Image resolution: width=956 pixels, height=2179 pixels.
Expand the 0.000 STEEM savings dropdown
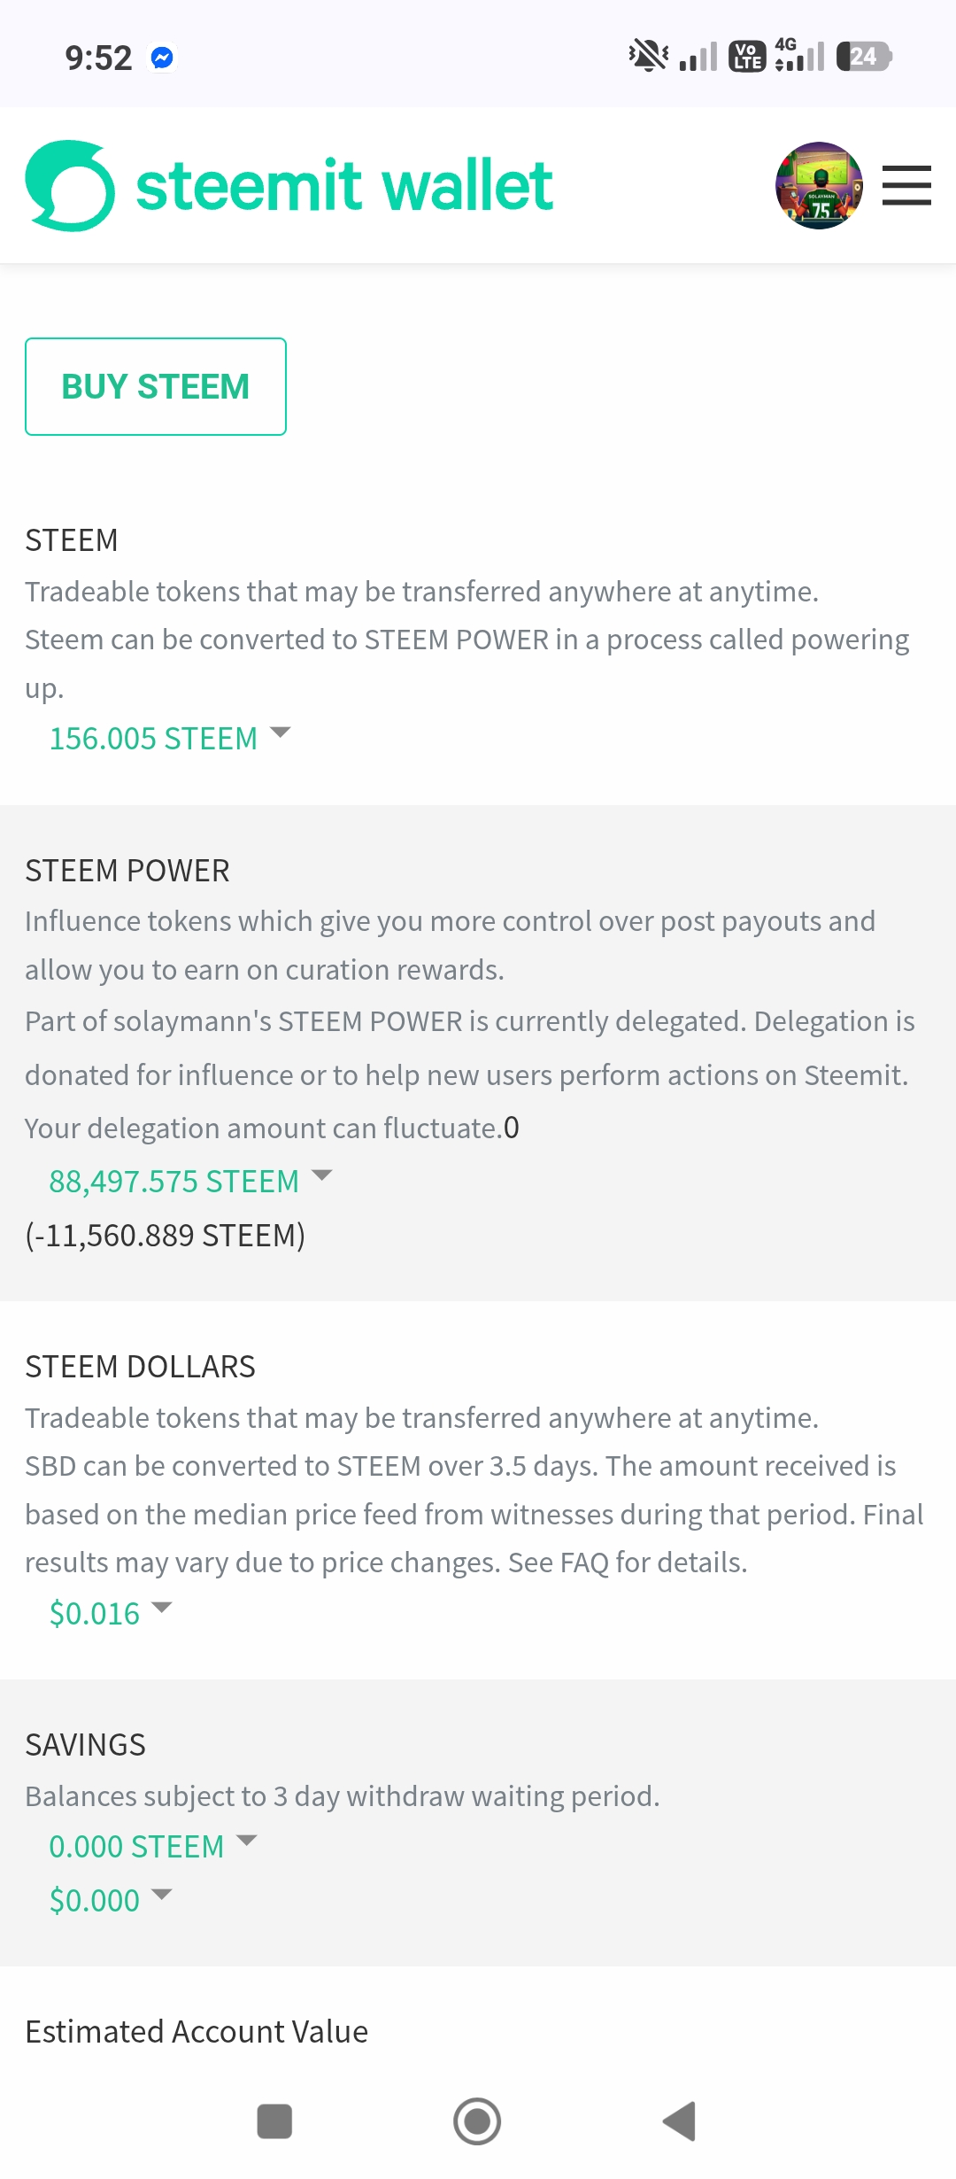point(153,1846)
